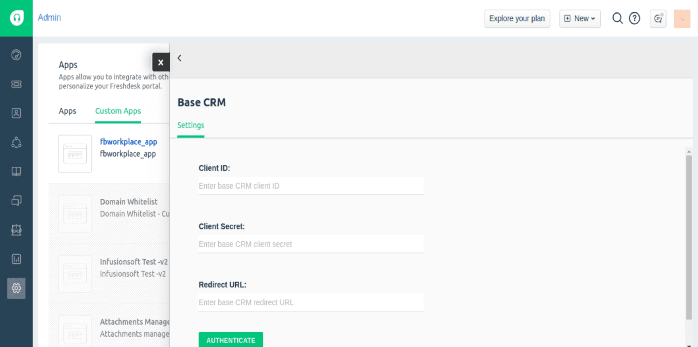Collapse panel with the back chevron

pos(180,58)
